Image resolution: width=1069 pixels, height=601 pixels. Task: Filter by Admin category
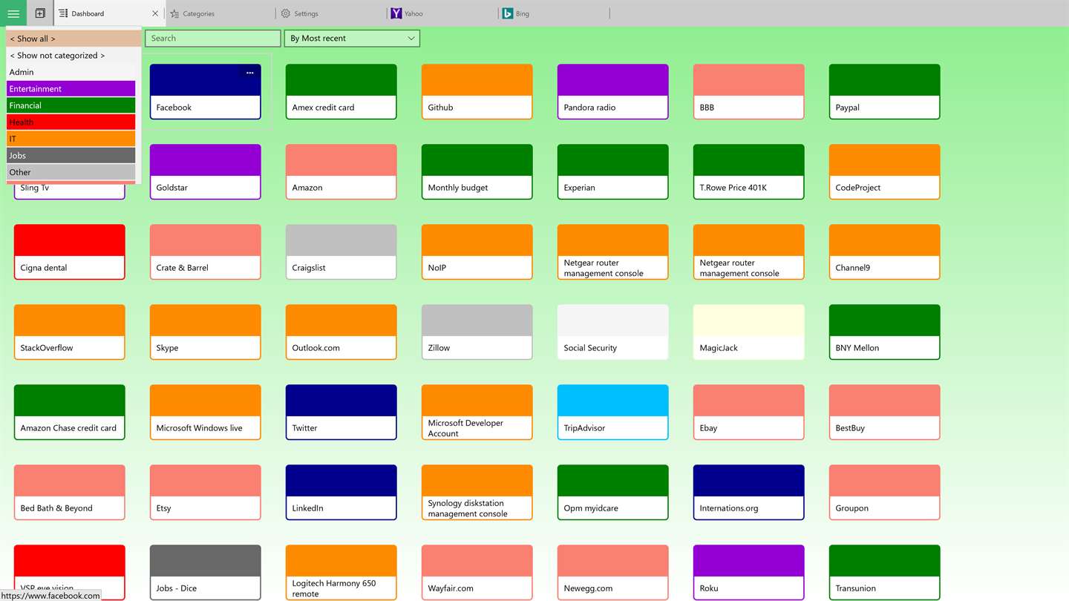(71, 72)
